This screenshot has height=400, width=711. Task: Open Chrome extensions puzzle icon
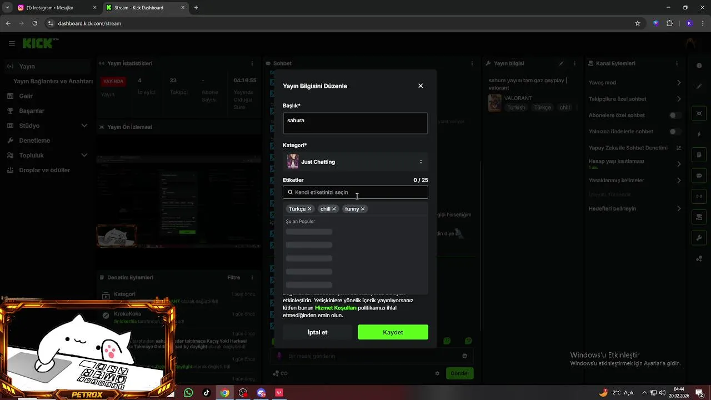pyautogui.click(x=669, y=23)
